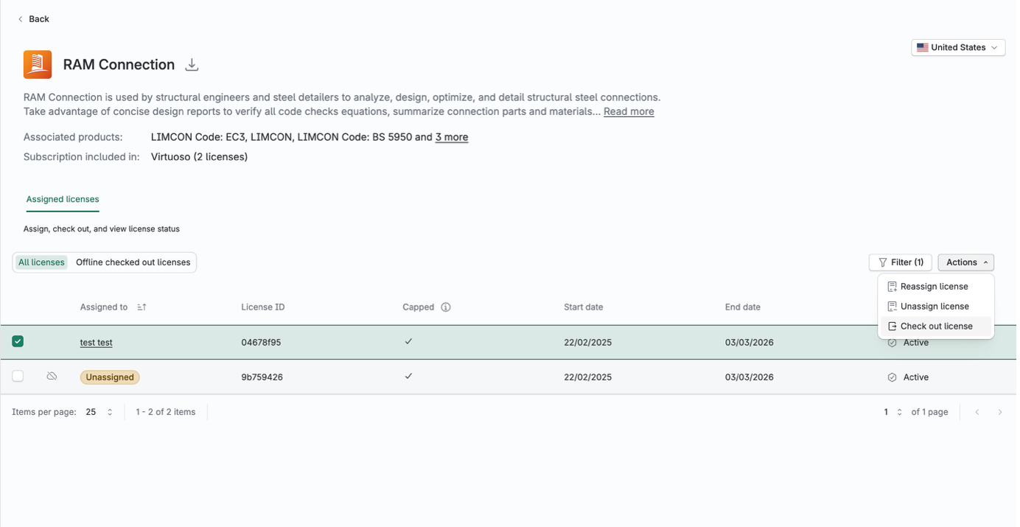Click the Start date column header
This screenshot has width=1020, height=527.
584,307
